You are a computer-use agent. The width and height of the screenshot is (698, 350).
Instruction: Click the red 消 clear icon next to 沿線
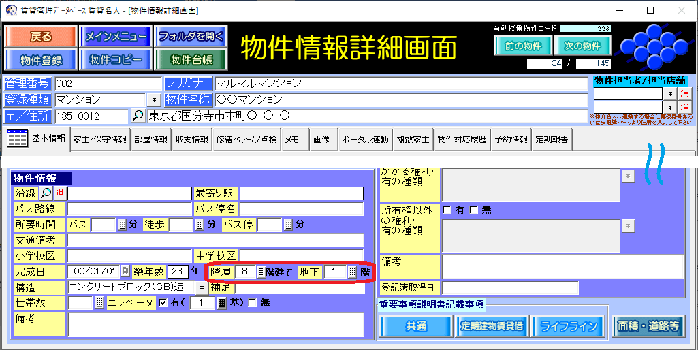(59, 193)
